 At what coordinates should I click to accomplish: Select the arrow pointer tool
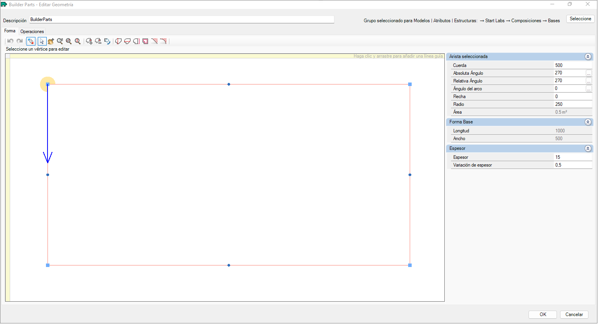click(42, 41)
